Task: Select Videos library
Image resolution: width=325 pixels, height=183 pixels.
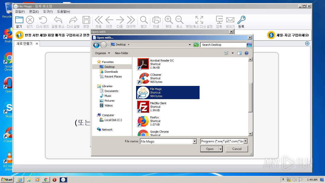Action: [x=109, y=105]
